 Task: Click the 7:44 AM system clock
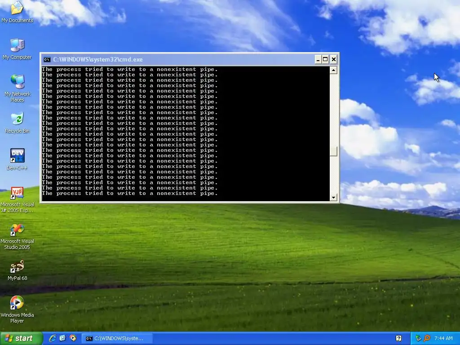443,338
